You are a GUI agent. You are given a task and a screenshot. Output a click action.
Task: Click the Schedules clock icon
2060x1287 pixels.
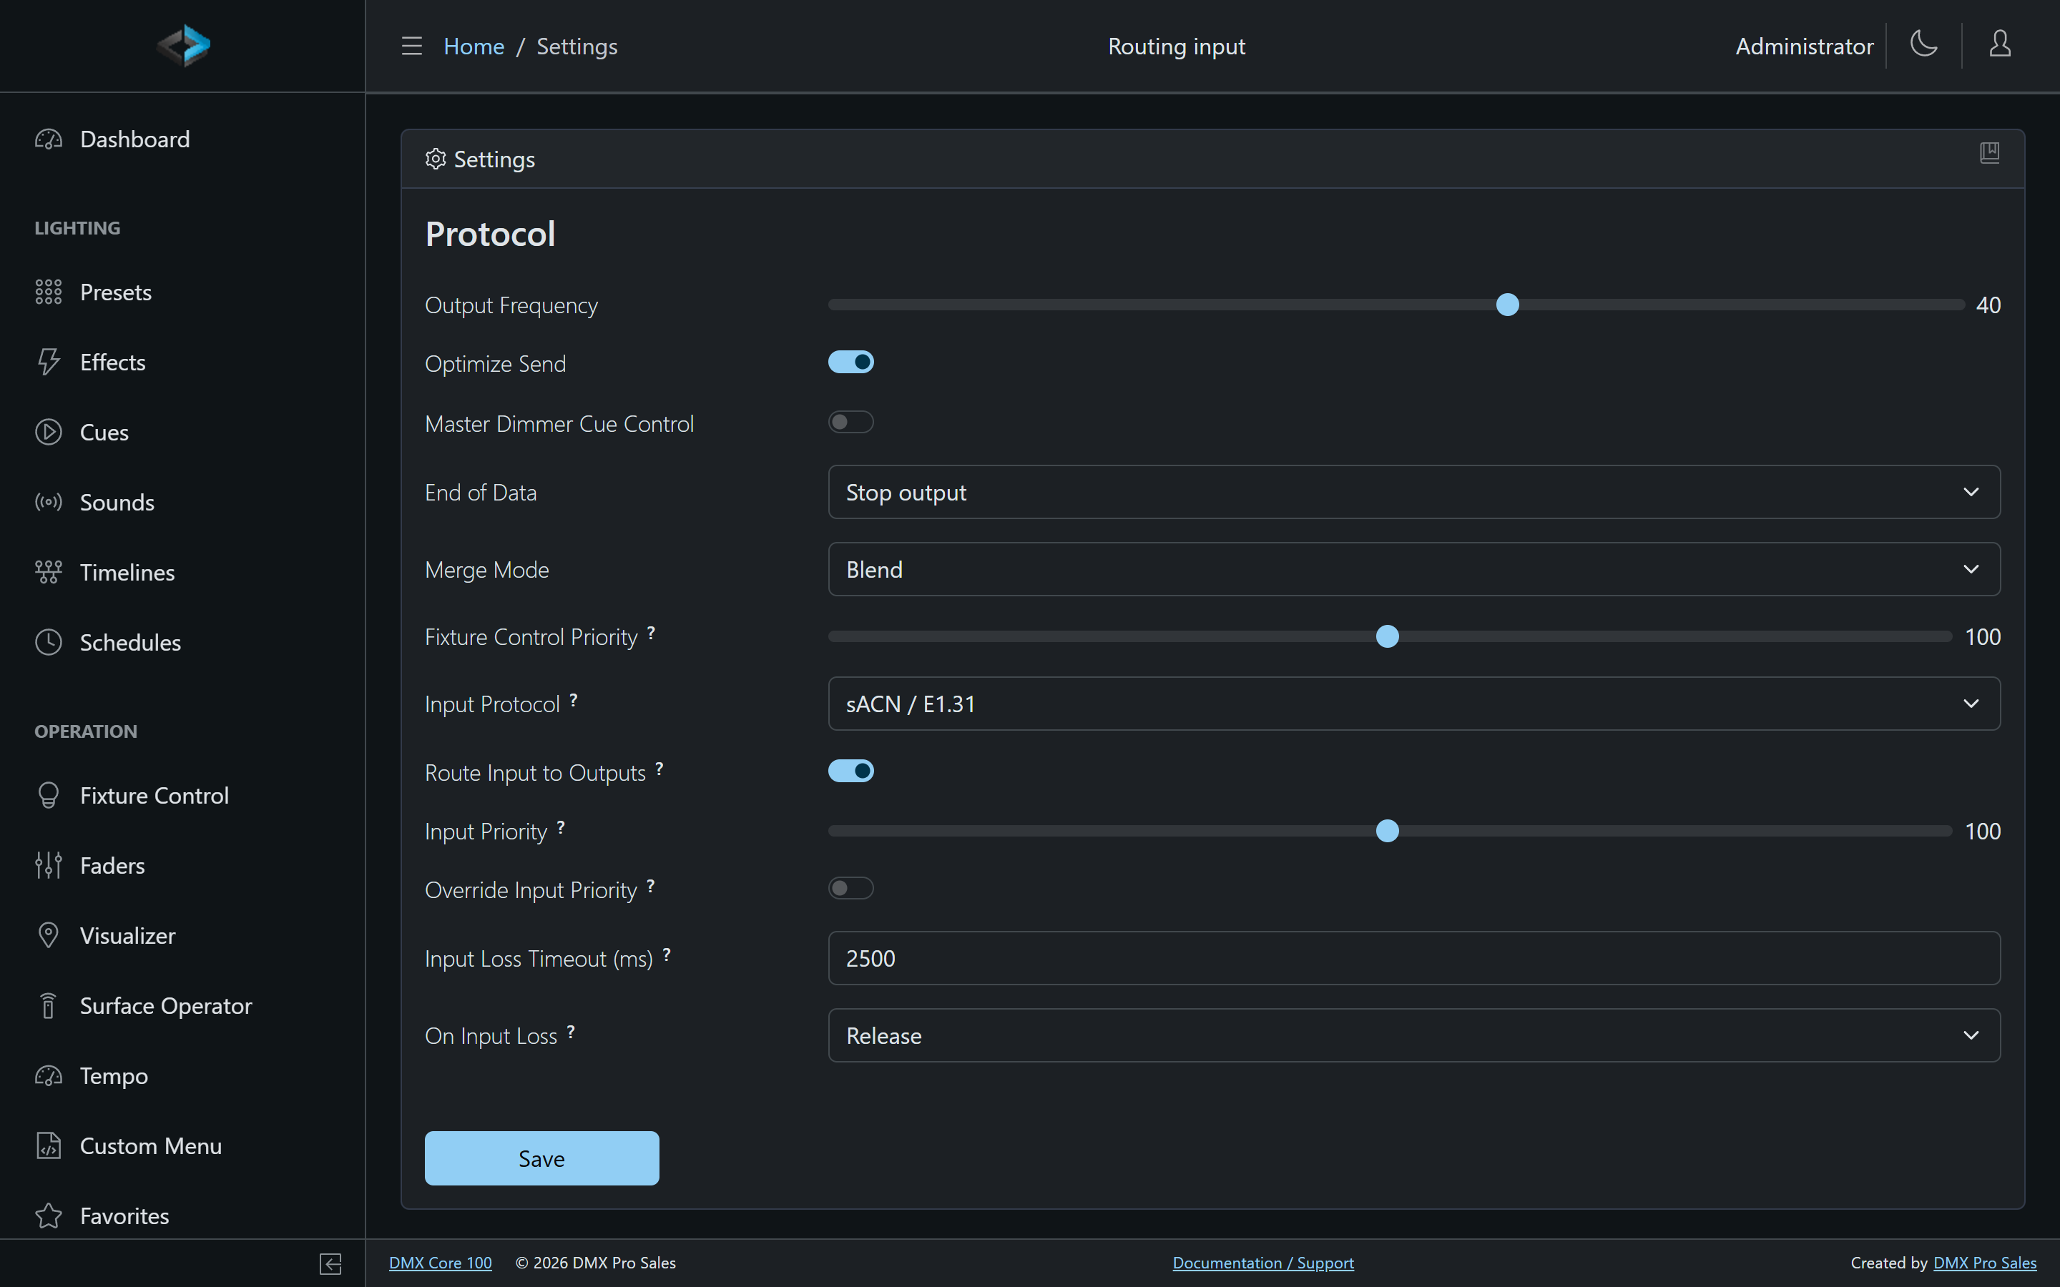[x=49, y=643]
